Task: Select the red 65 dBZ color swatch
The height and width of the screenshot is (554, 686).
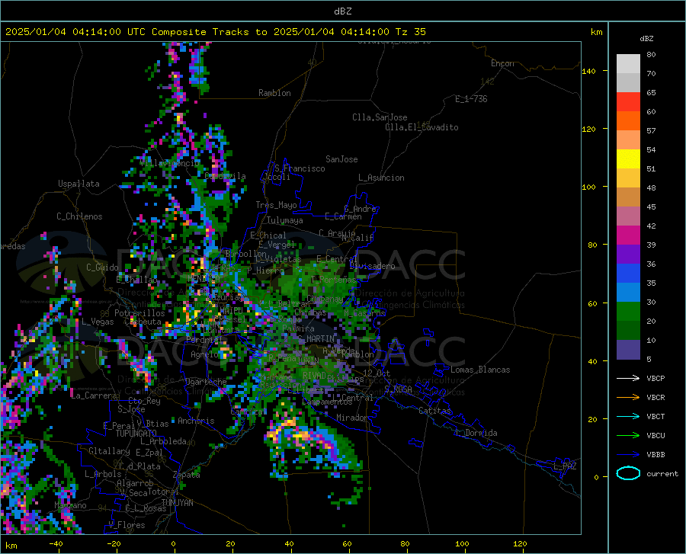Action: point(628,102)
